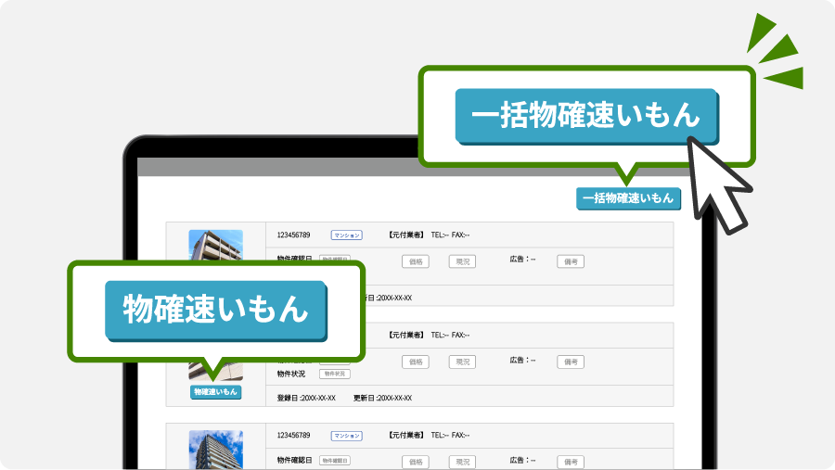
Task: Click TEL:-- FAX:-- in the third listing
Action: pos(451,436)
